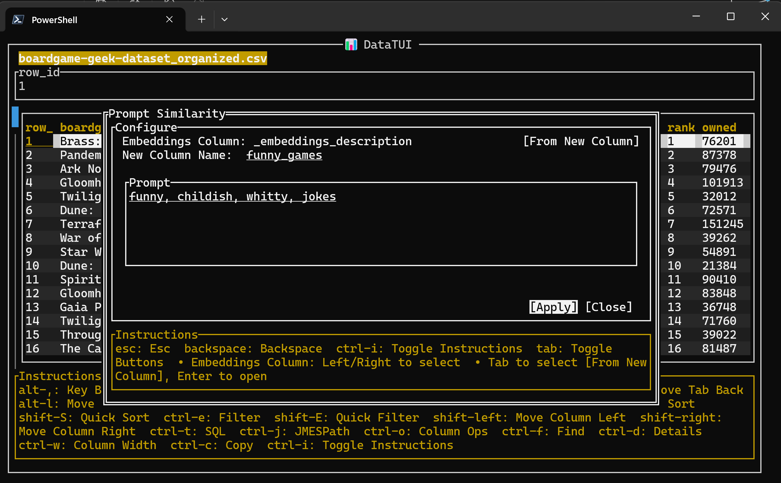Select the From New Column option
This screenshot has width=781, height=483.
581,141
